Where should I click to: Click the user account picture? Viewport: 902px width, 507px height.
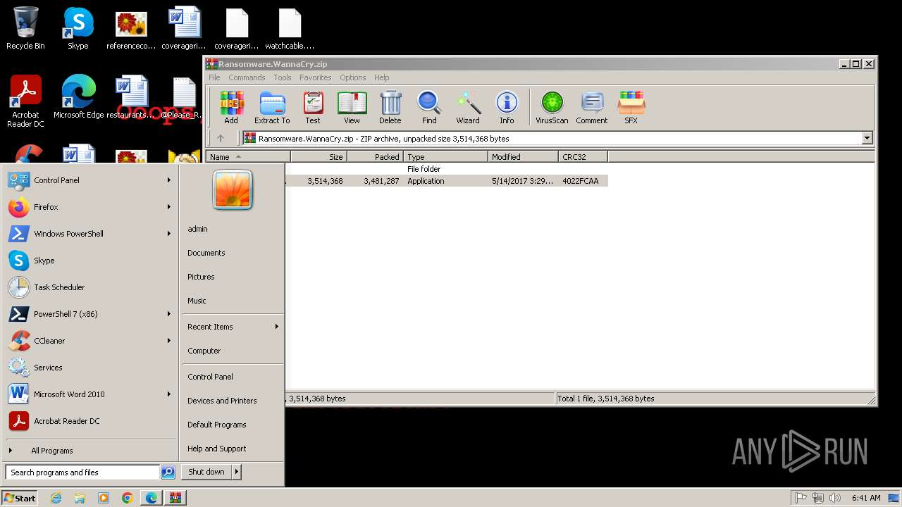233,190
